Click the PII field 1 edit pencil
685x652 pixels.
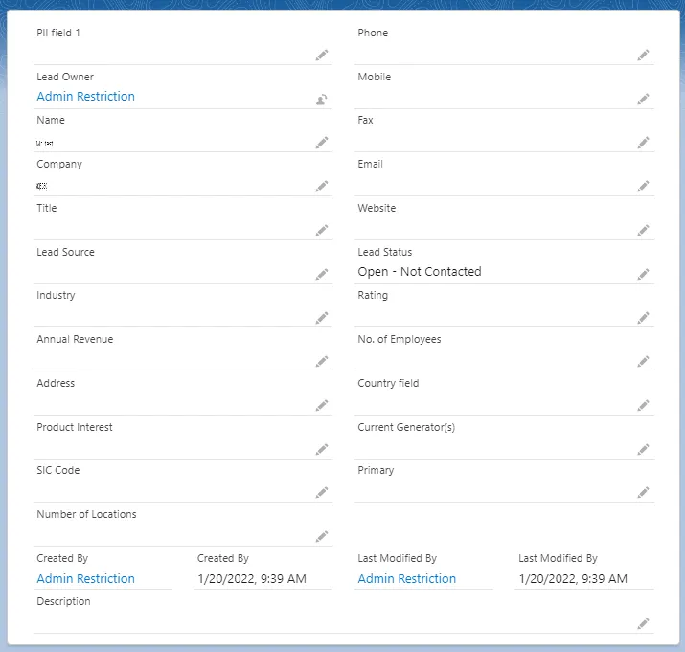(322, 56)
